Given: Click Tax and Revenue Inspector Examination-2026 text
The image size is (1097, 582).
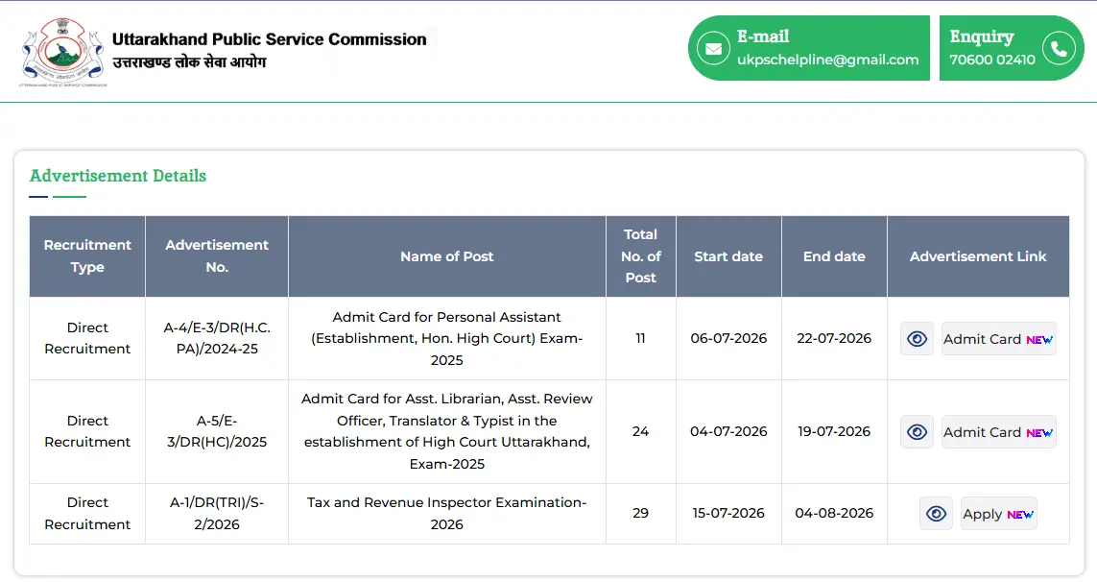Looking at the screenshot, I should (x=447, y=514).
